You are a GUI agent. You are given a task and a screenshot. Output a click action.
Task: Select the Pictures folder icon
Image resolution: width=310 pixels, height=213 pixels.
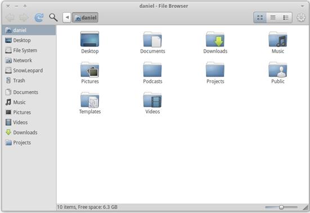click(90, 70)
